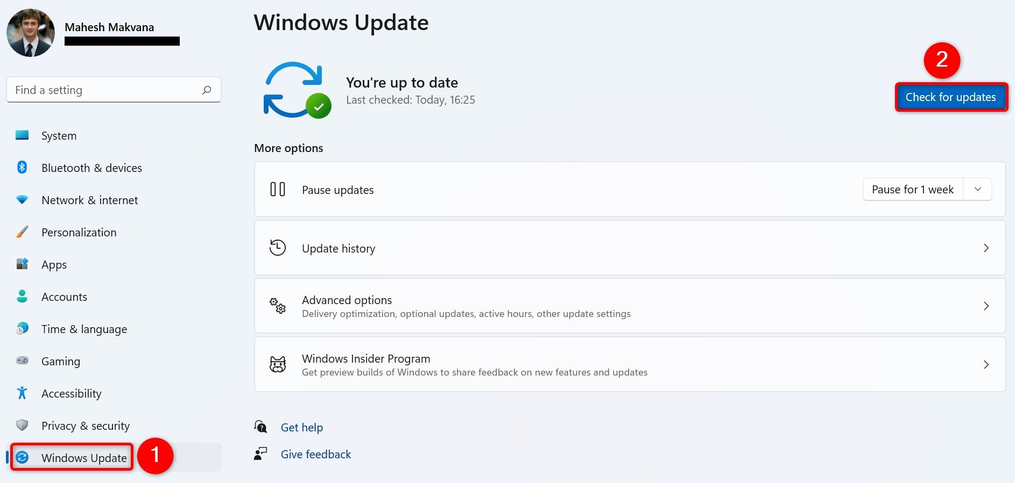This screenshot has width=1015, height=483.
Task: Click the search magnifier icon
Action: [x=207, y=90]
